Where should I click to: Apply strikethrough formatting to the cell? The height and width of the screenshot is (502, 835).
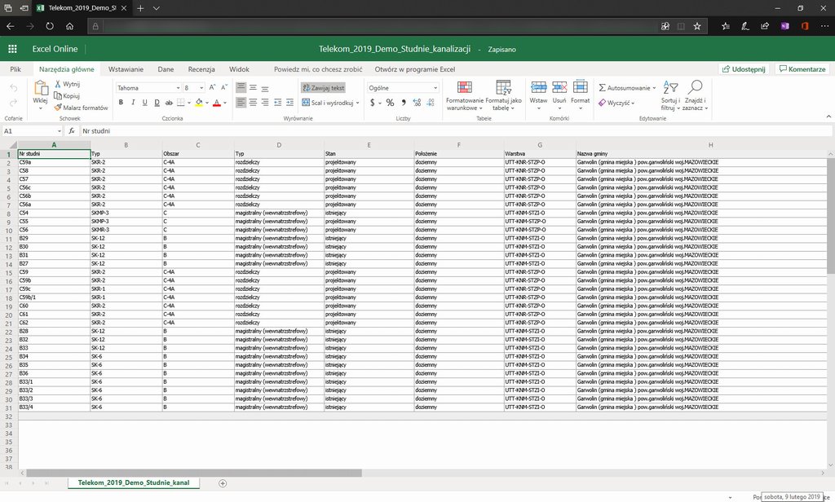169,103
